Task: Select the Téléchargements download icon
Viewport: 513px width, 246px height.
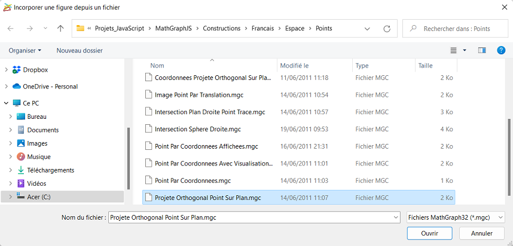Action: click(20, 170)
